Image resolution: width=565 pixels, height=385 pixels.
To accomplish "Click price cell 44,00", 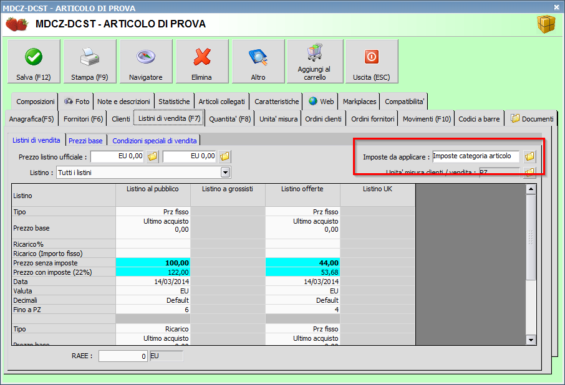I will (x=302, y=263).
